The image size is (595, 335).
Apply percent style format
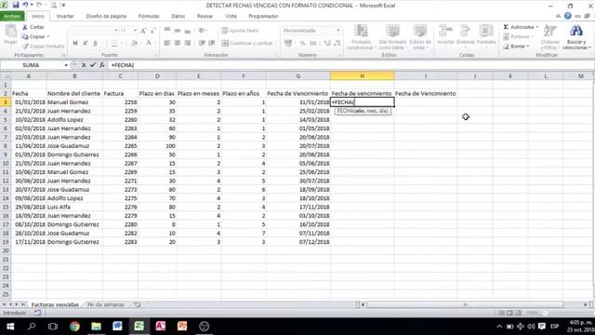coord(302,44)
